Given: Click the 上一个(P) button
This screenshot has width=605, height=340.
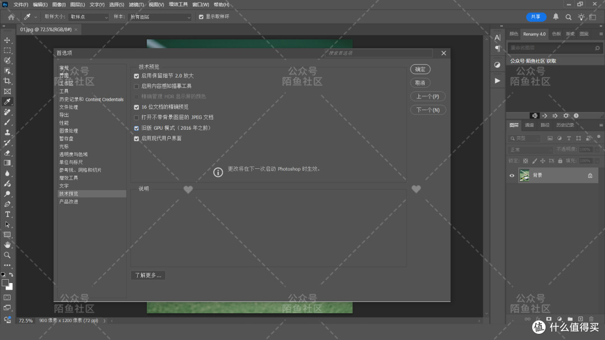Looking at the screenshot, I should (x=428, y=96).
